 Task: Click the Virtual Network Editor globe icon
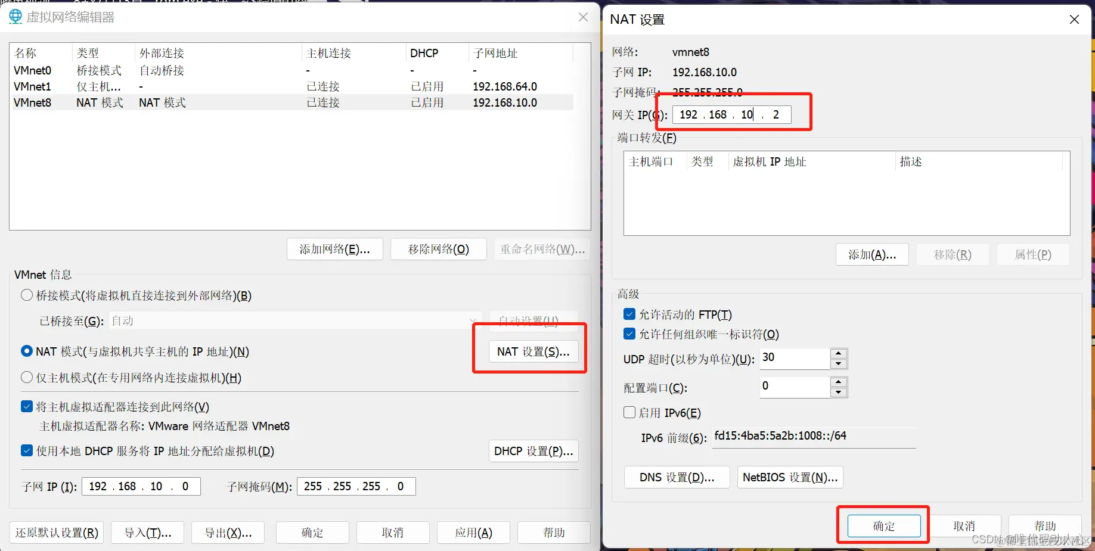tap(15, 17)
